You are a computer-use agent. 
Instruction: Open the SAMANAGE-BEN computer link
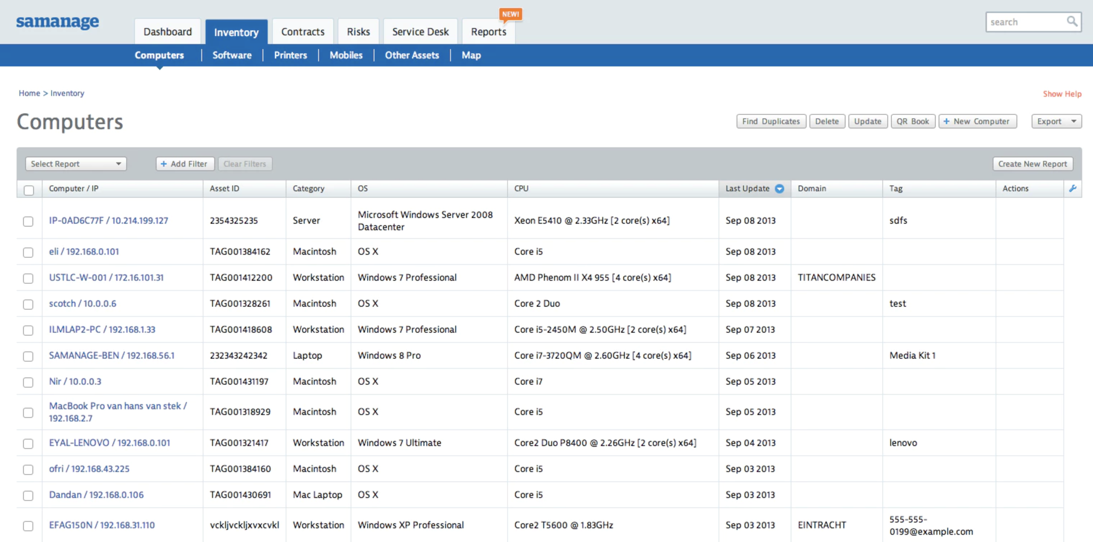[x=111, y=355]
